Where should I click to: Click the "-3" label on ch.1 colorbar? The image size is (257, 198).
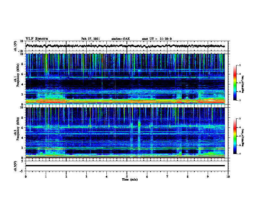(239, 65)
